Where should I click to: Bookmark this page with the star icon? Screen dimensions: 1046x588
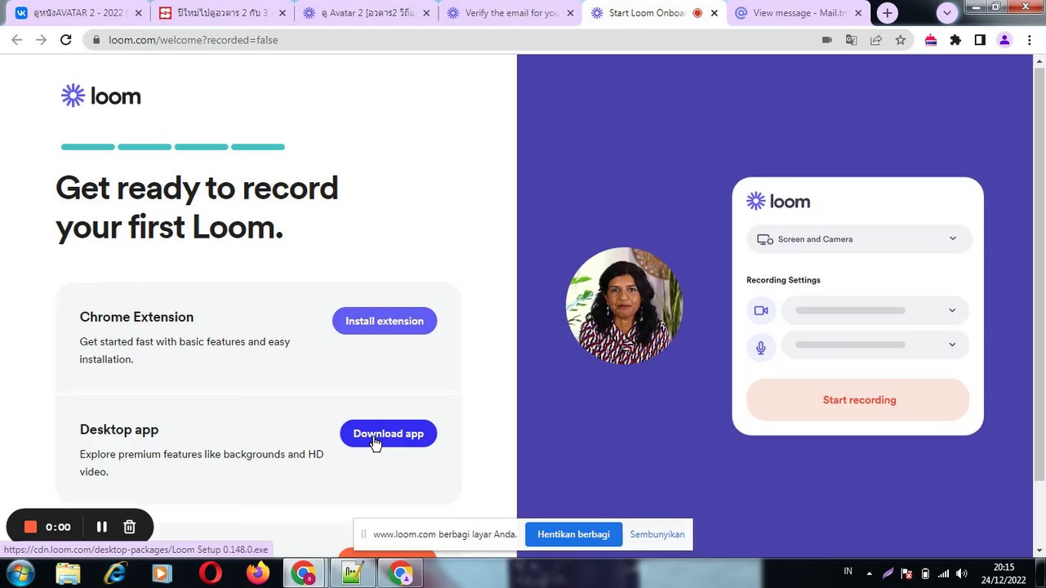coord(900,39)
